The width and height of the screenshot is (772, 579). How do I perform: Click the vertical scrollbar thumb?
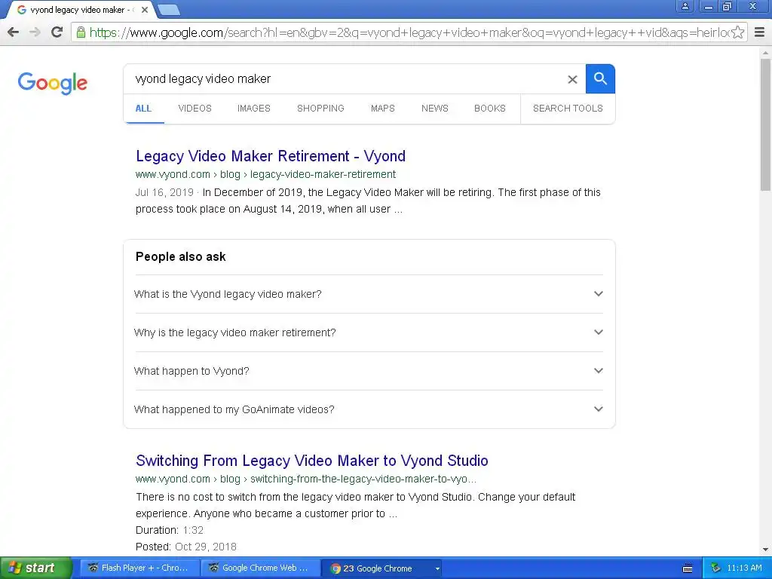765,124
